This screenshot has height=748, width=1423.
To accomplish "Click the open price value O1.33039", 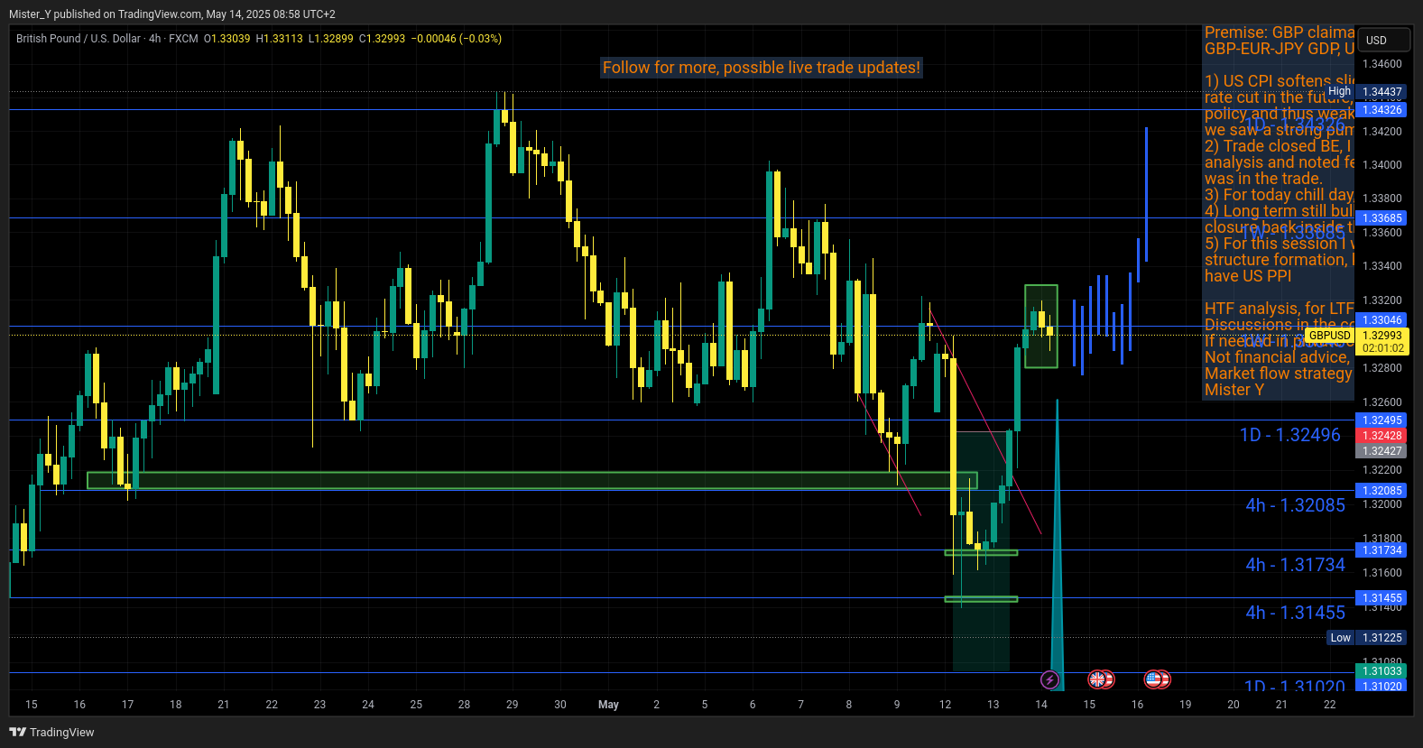I will (226, 39).
